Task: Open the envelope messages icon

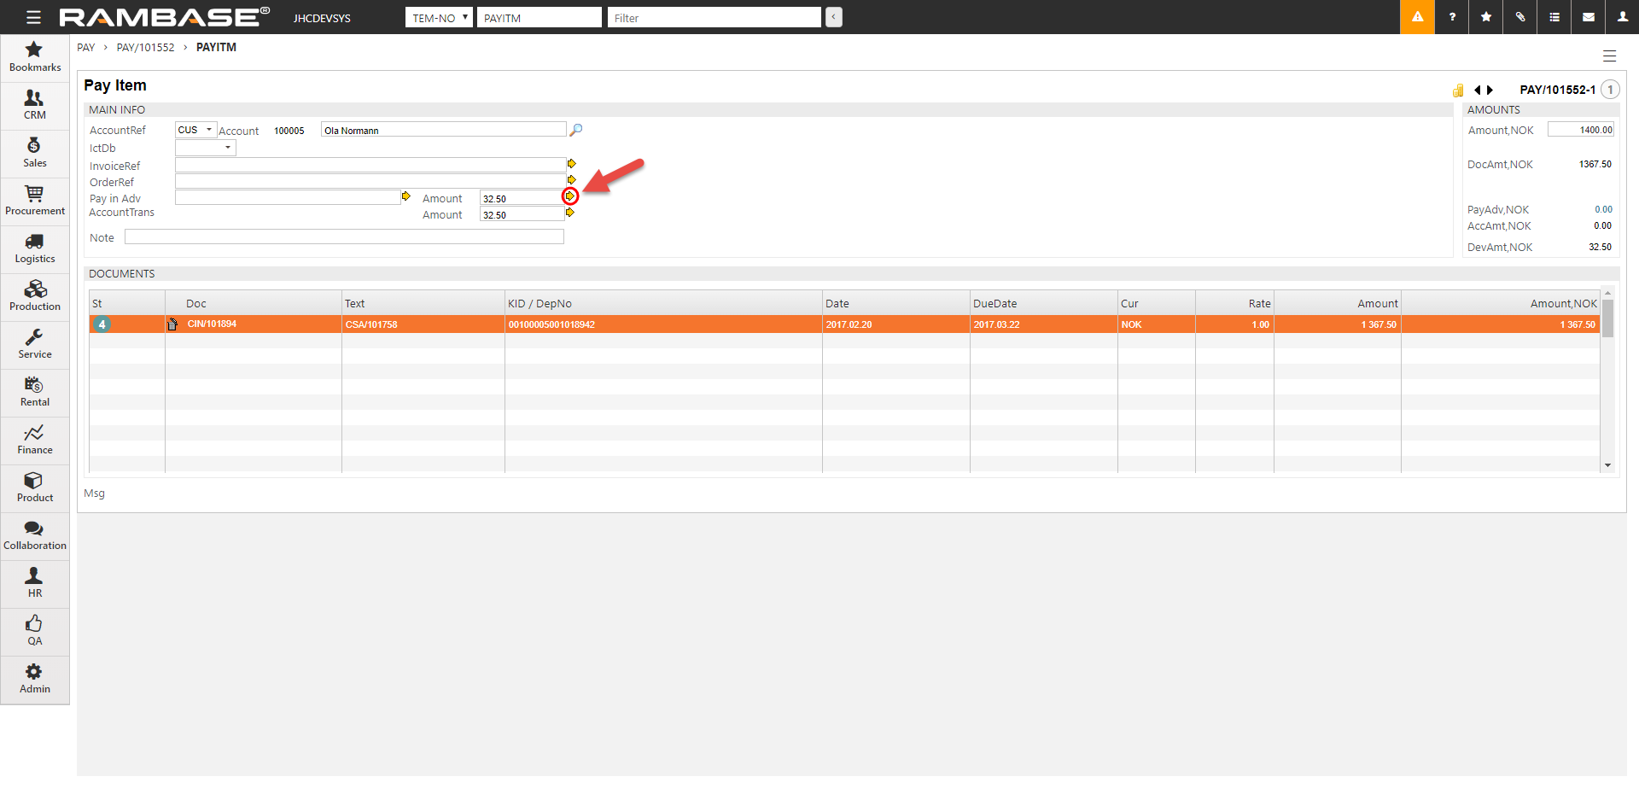Action: [1589, 17]
